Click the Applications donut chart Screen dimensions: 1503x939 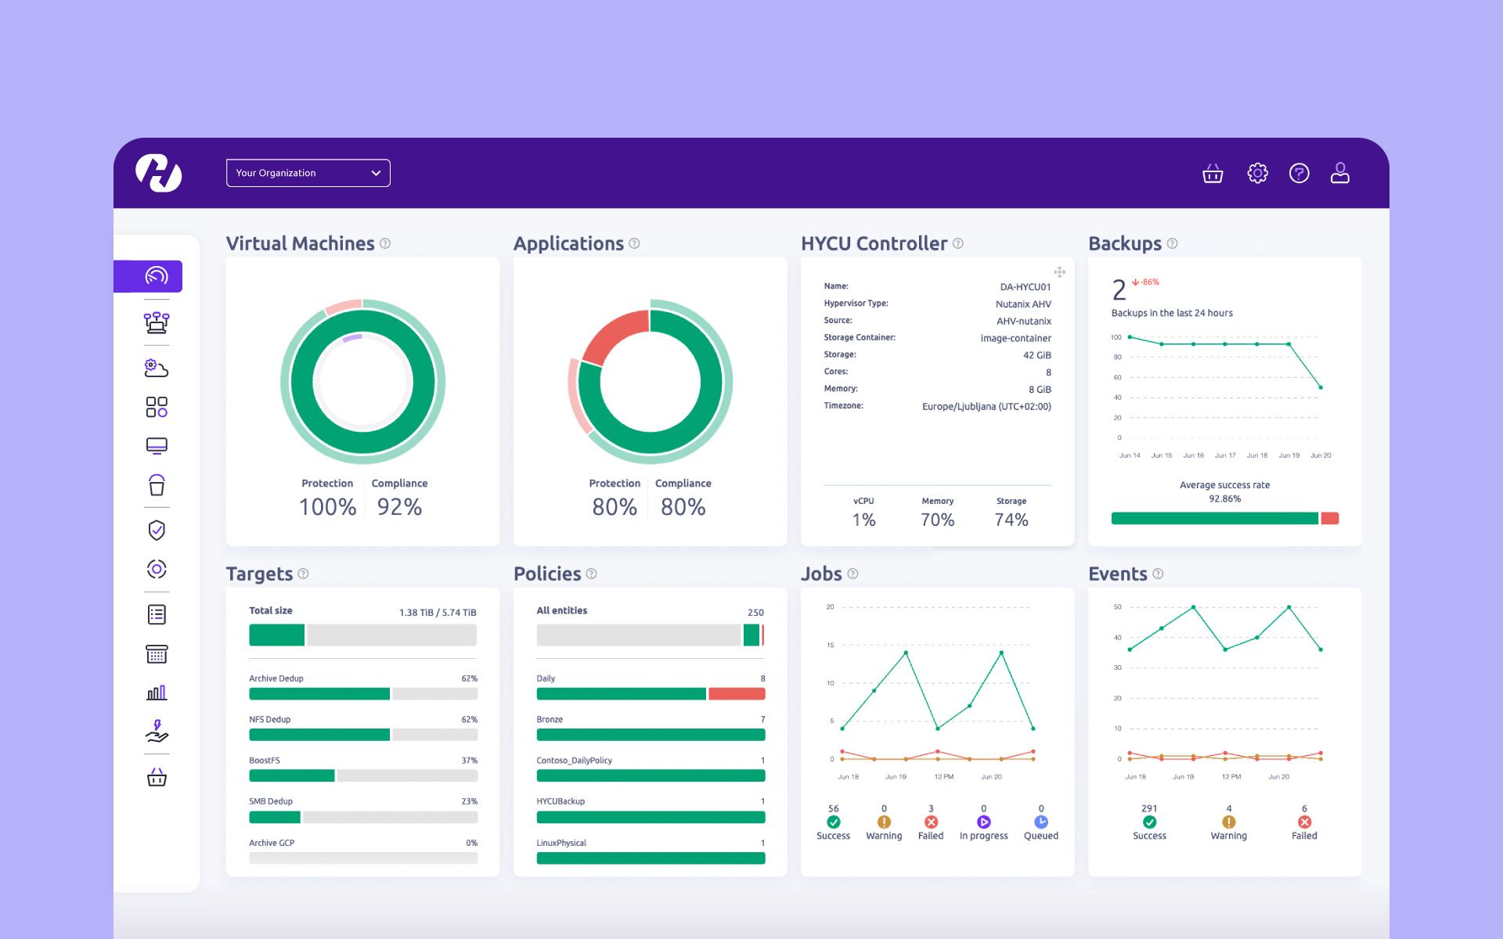[x=650, y=382]
